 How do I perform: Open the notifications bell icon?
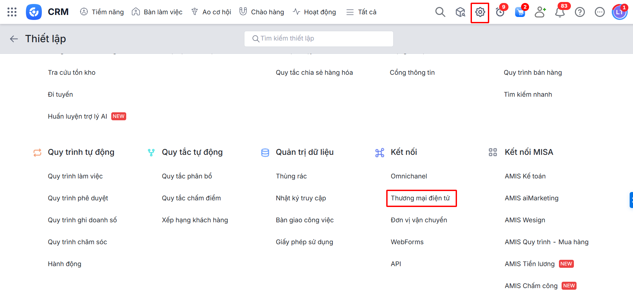(560, 12)
